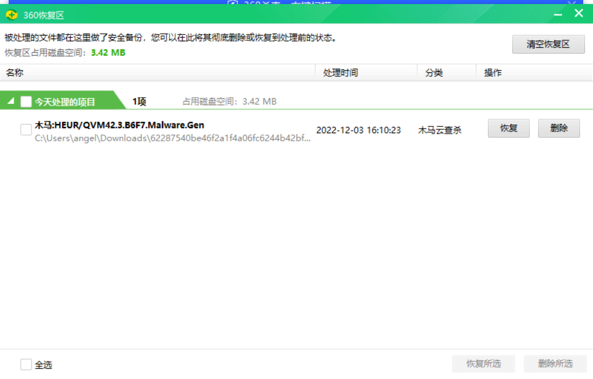Delete the Malware.Gen item with 删除
The height and width of the screenshot is (379, 593).
559,128
